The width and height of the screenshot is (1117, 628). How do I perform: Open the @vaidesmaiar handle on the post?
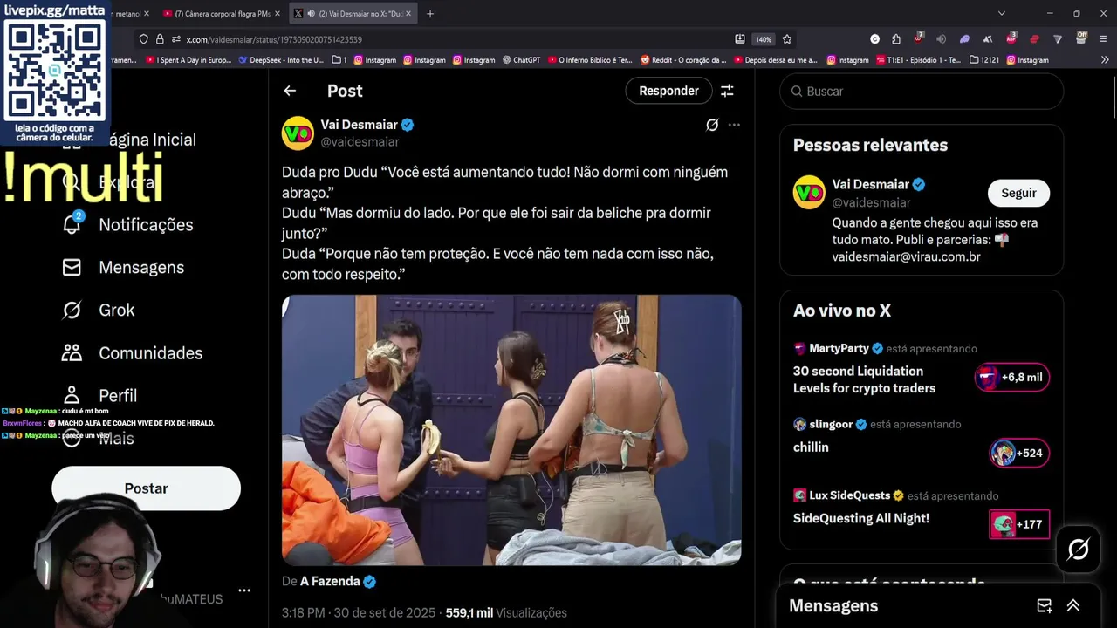coord(360,141)
